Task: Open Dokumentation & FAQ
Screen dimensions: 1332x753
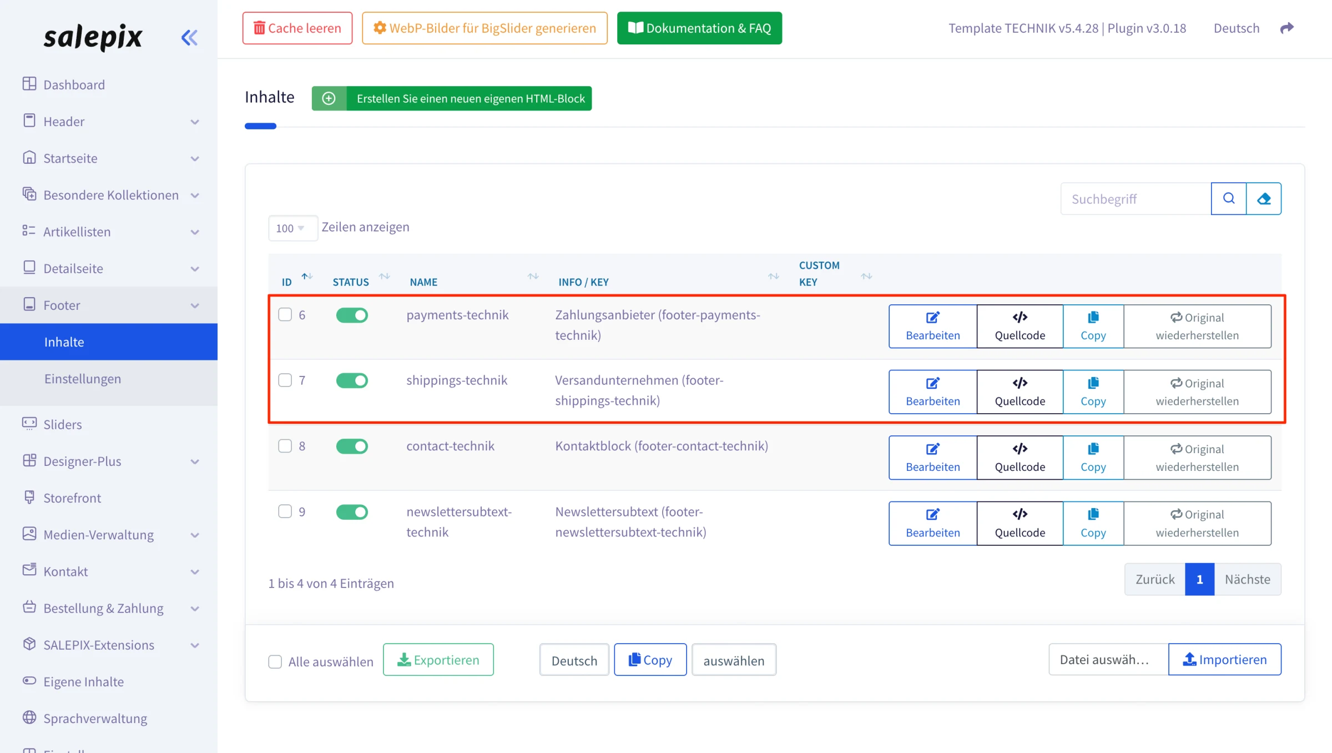Action: [x=699, y=28]
